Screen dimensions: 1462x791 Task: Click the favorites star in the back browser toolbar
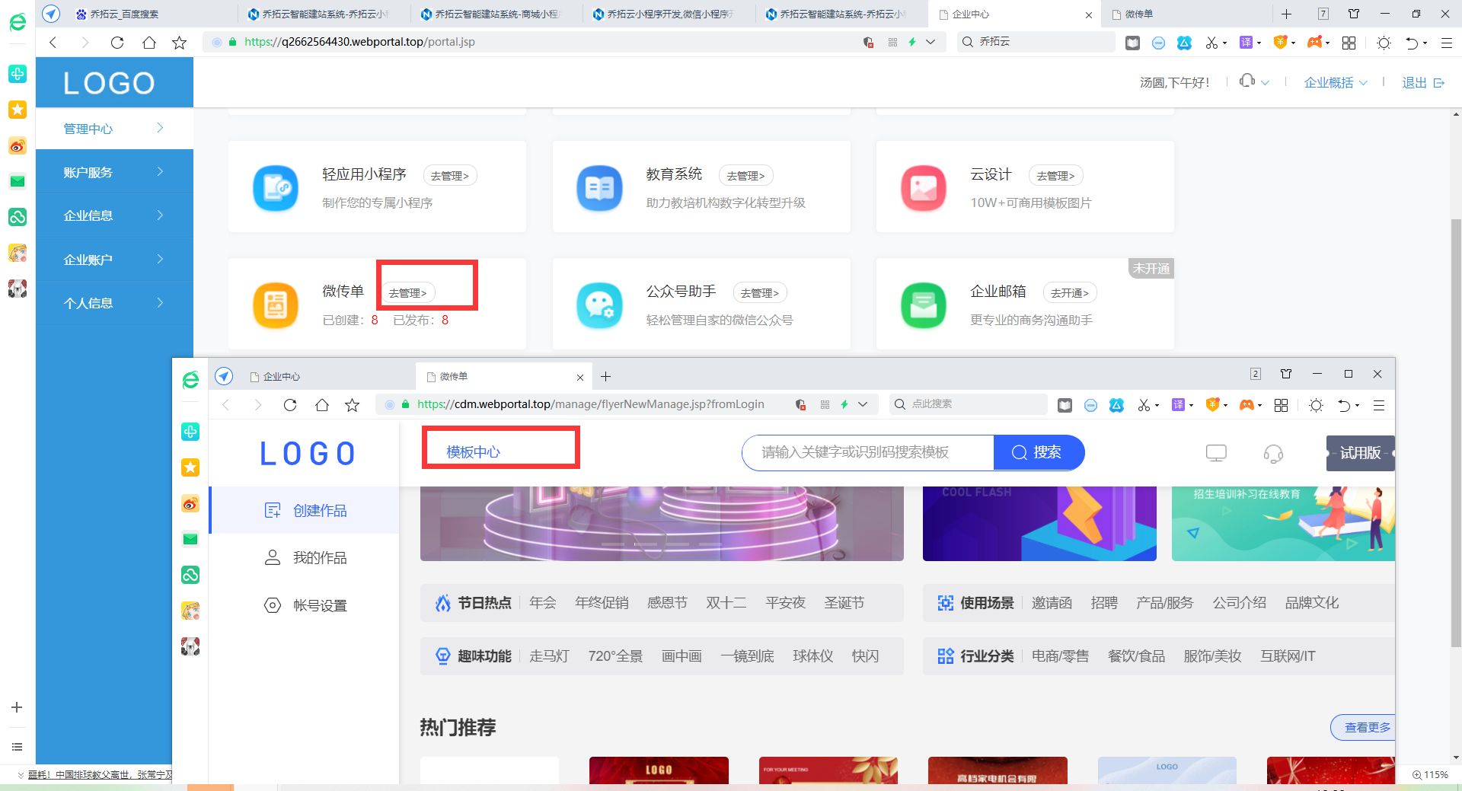point(180,43)
